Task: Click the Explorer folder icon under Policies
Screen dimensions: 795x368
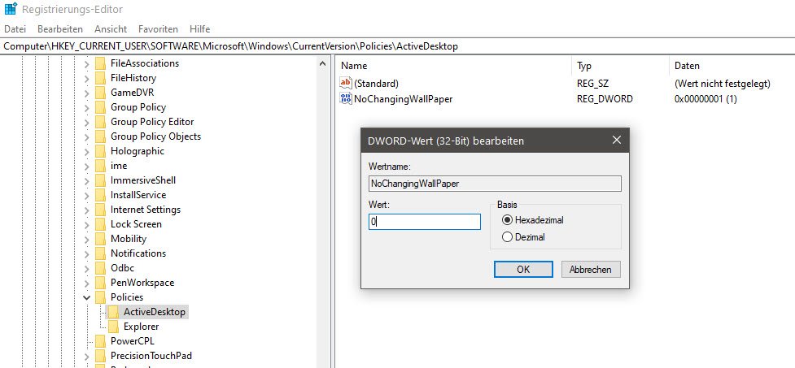Action: [x=113, y=327]
